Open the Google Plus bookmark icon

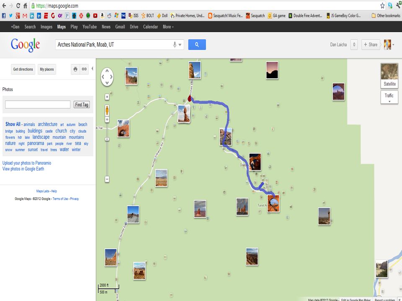click(18, 15)
